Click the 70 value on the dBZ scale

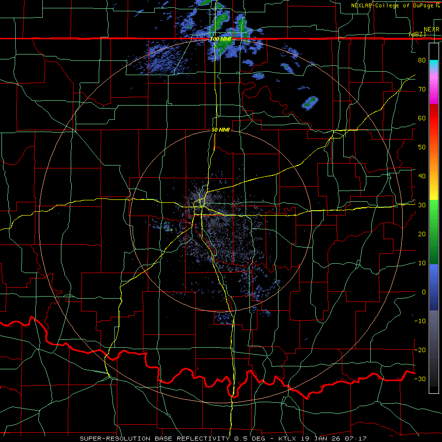pyautogui.click(x=422, y=89)
